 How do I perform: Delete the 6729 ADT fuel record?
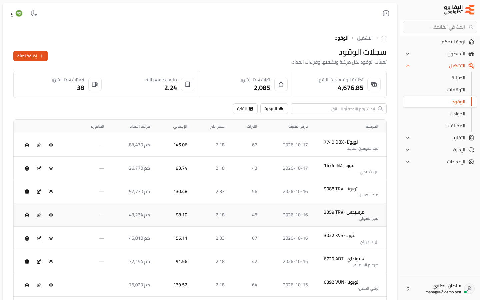pyautogui.click(x=27, y=262)
